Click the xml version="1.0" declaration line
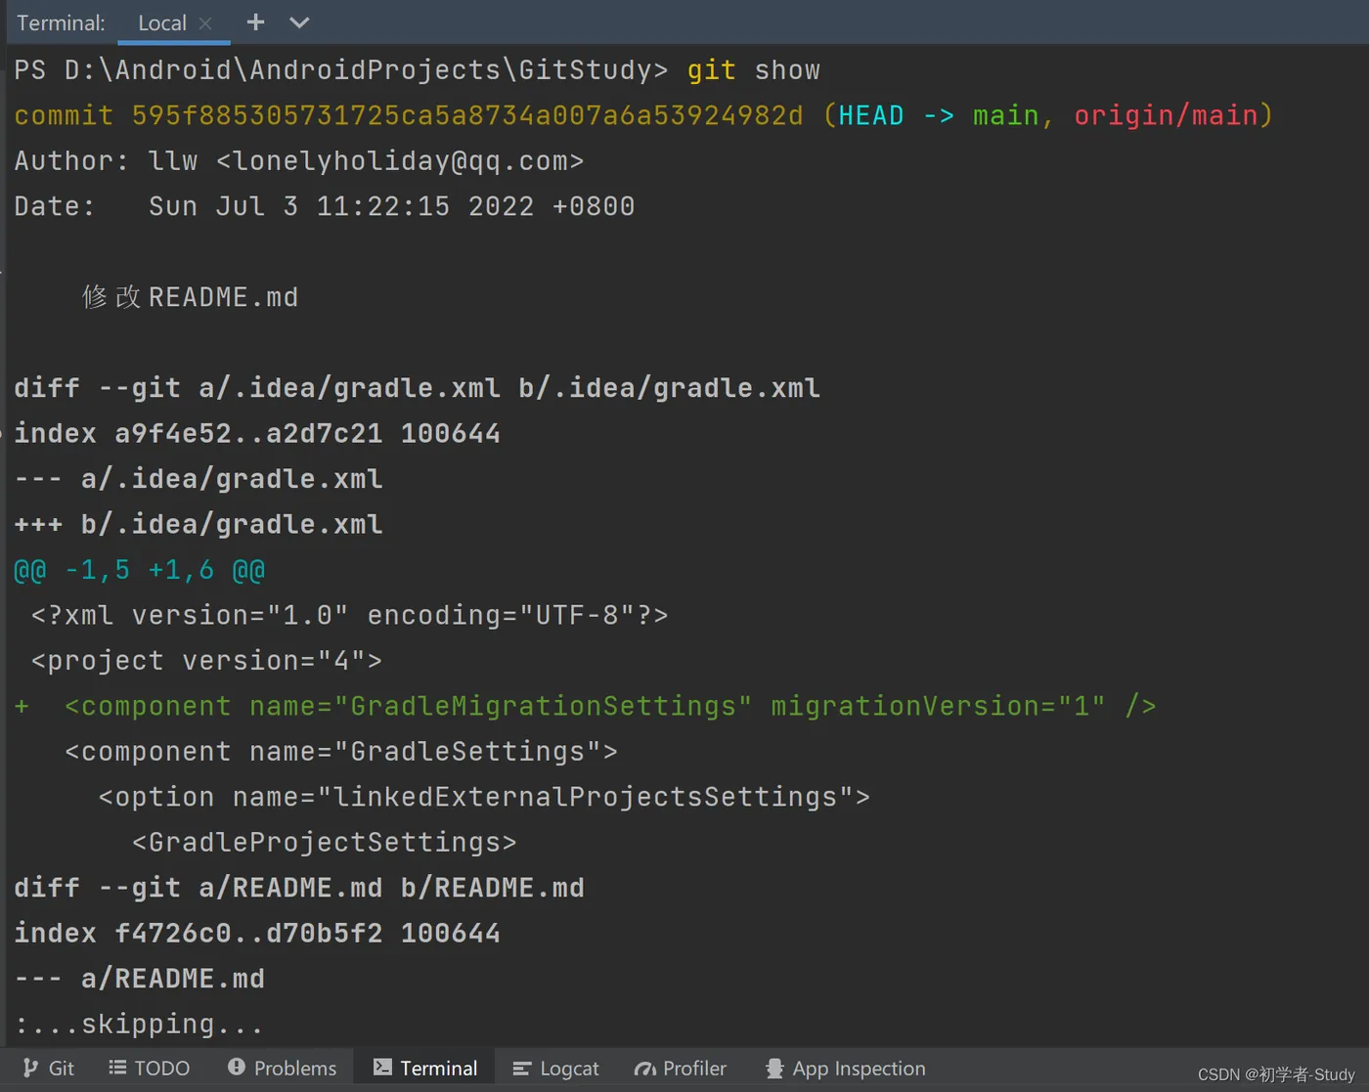Screen dimensions: 1369x1092 (x=349, y=615)
